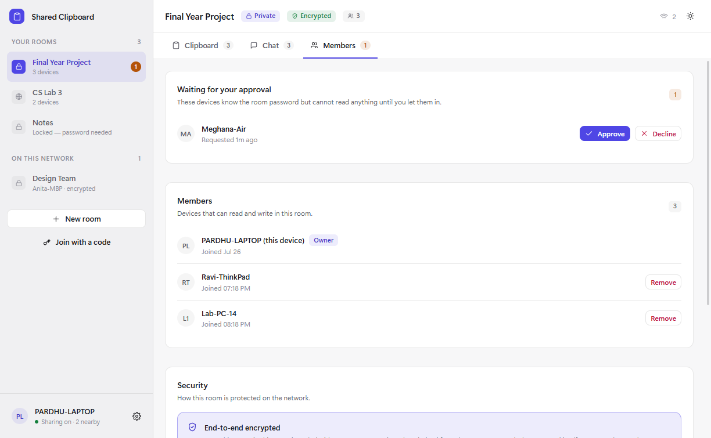Screen dimensions: 711x438
Task: Click the Owner badge beside PARDHU-LAPTOP
Action: [x=324, y=240]
